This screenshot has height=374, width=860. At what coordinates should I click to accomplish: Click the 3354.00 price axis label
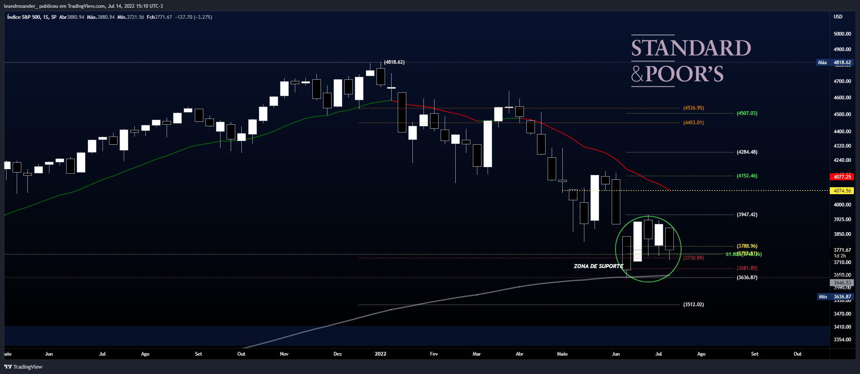[842, 340]
